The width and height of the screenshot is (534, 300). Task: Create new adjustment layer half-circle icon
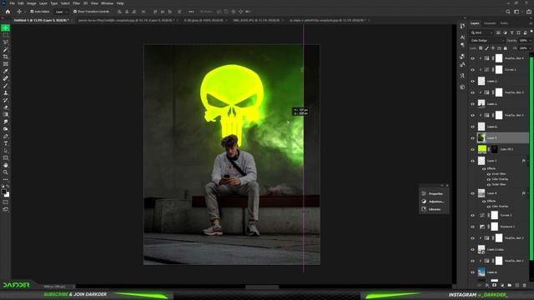pos(502,285)
